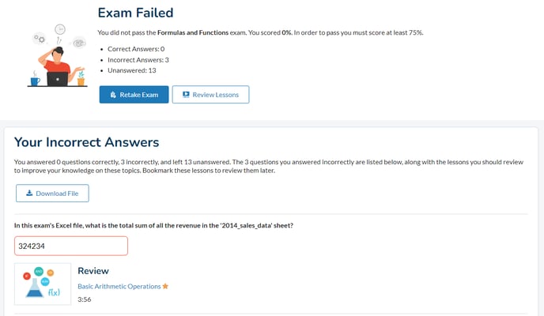Click the Retake Exam refresh icon
The width and height of the screenshot is (544, 316).
tap(113, 95)
